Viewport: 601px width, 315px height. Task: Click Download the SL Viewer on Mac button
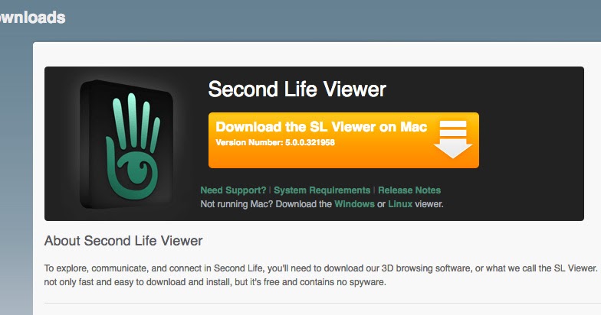343,140
